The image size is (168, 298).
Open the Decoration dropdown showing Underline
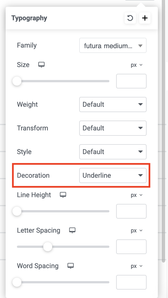coord(113,175)
